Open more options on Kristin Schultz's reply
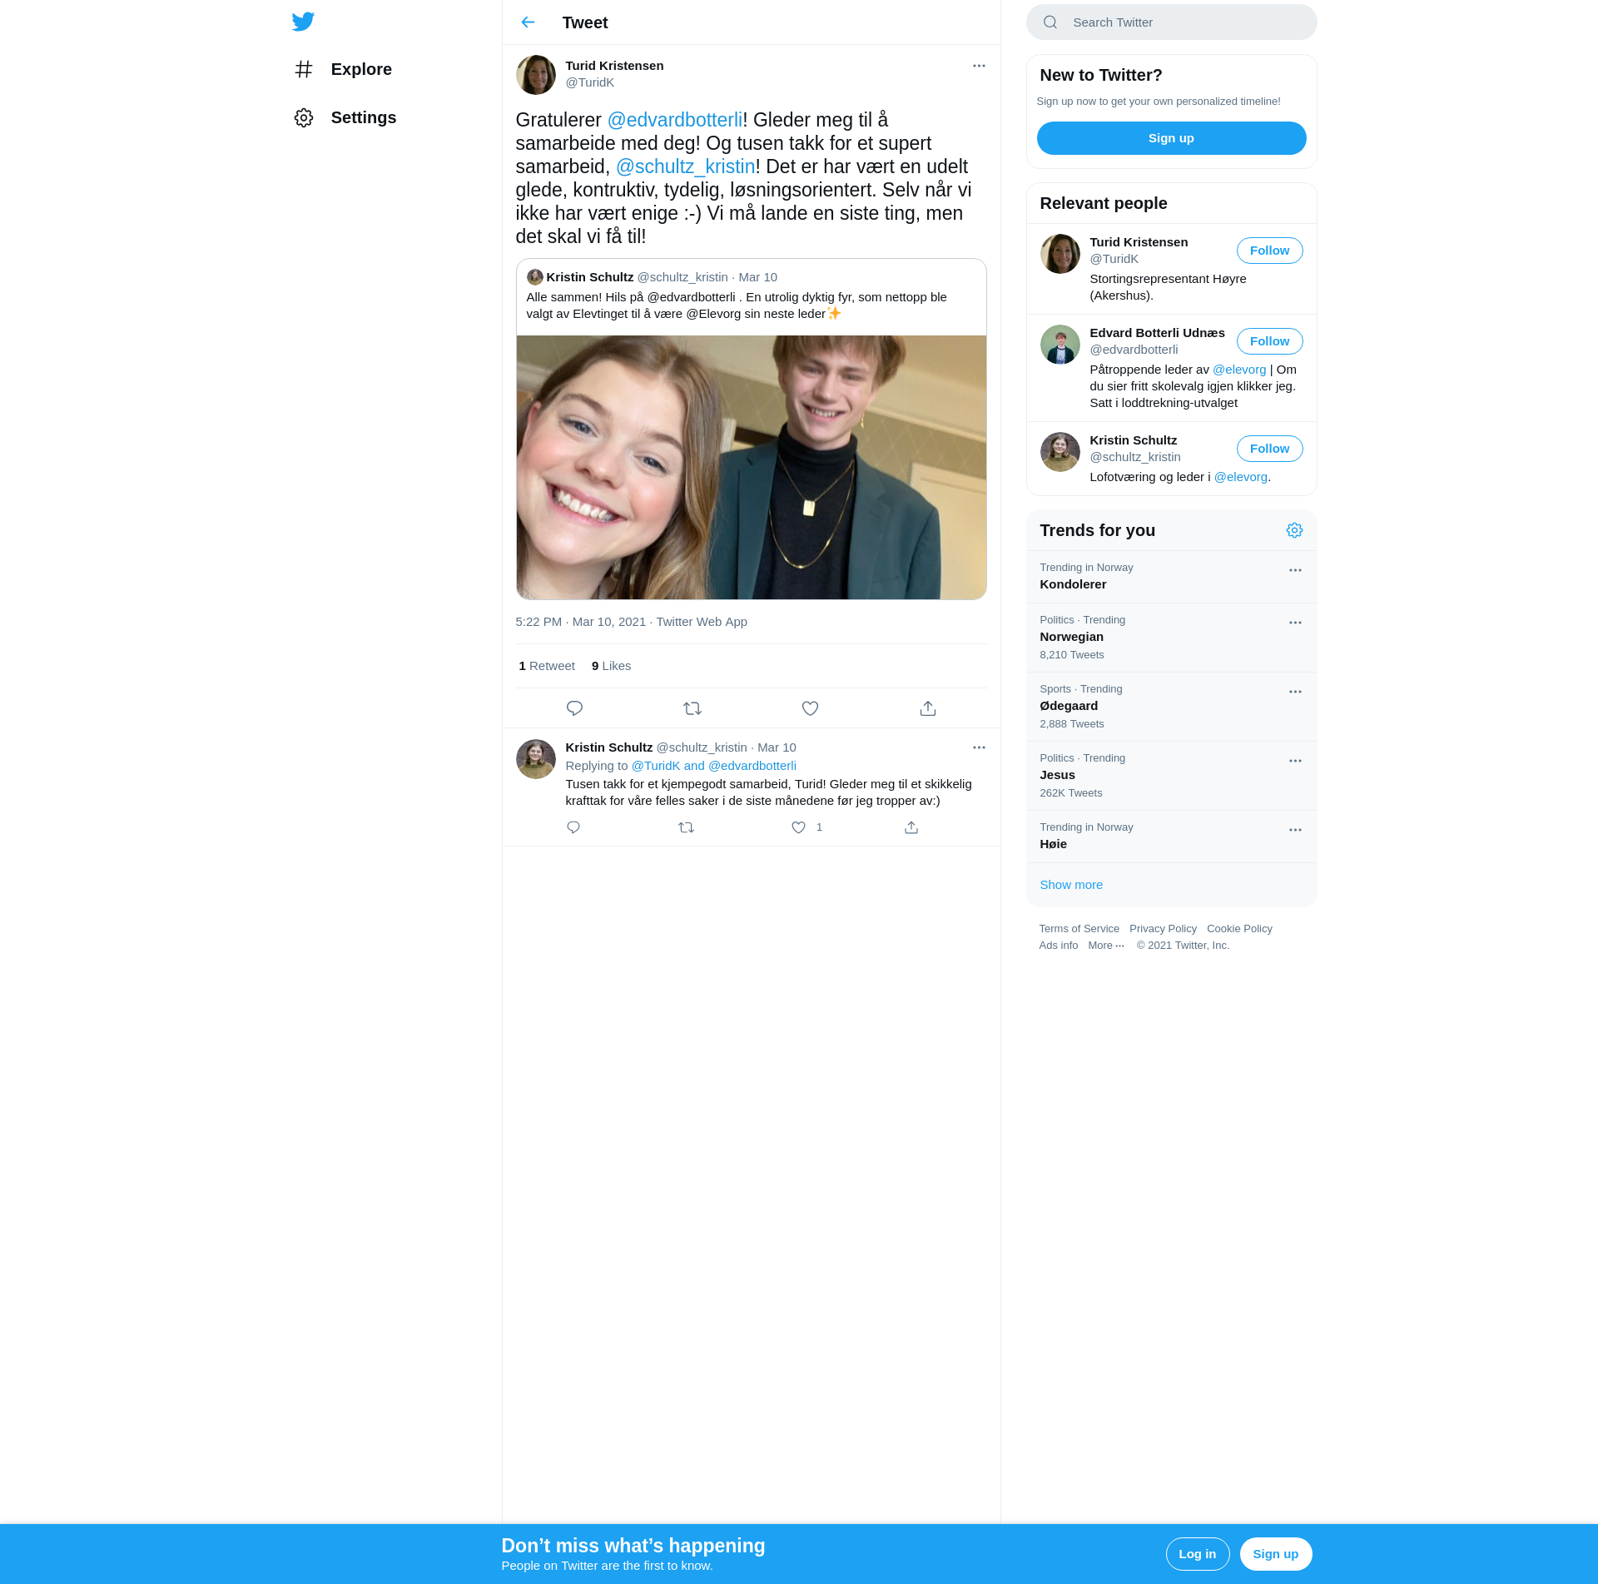This screenshot has width=1598, height=1584. 979,747
